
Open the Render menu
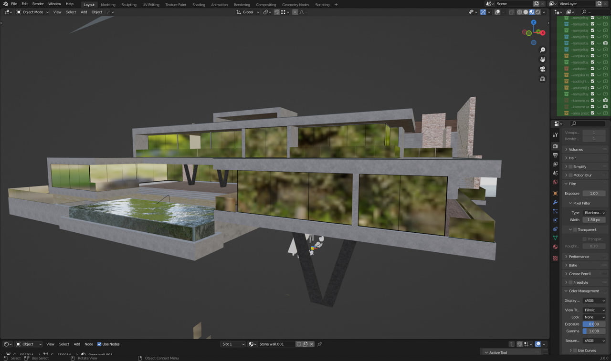pyautogui.click(x=38, y=4)
